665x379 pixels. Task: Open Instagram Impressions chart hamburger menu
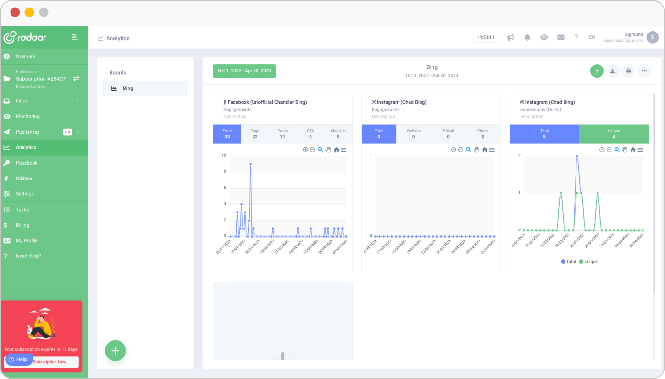click(640, 150)
